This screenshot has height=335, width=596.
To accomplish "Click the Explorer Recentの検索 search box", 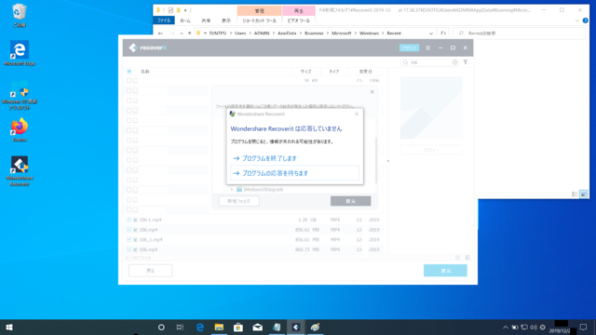I will 520,33.
